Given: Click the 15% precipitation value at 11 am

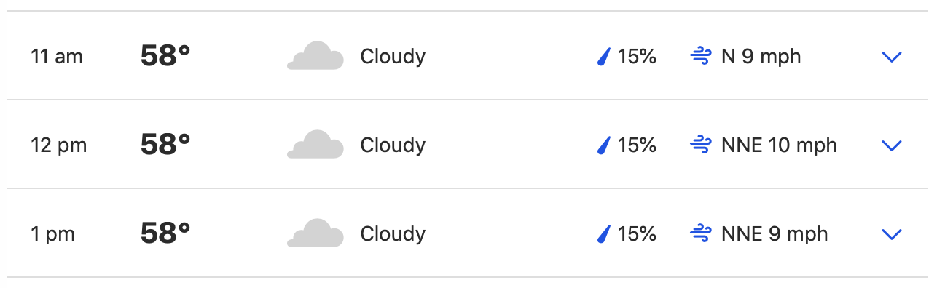Looking at the screenshot, I should point(637,57).
